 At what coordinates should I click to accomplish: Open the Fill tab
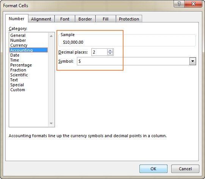click(105, 19)
